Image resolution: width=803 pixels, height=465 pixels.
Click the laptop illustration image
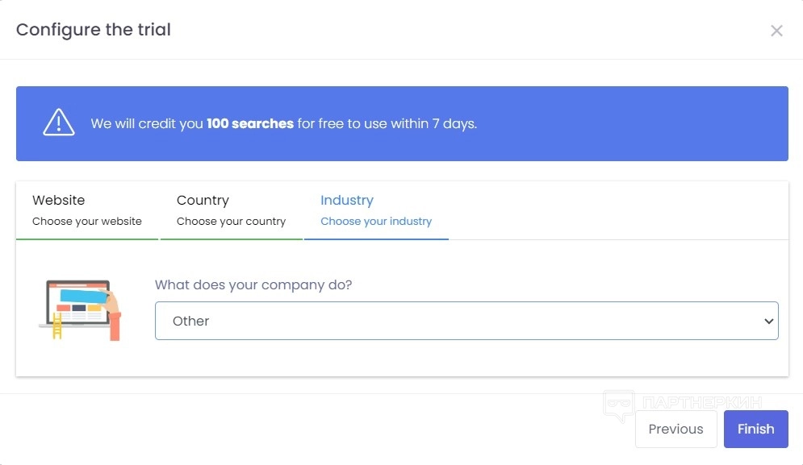(x=80, y=309)
